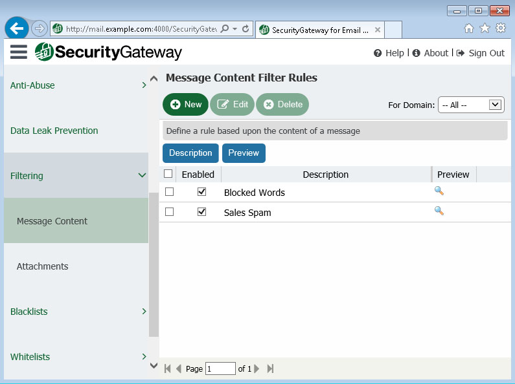The height and width of the screenshot is (384, 515).
Task: Open browser home icon
Action: [469, 28]
